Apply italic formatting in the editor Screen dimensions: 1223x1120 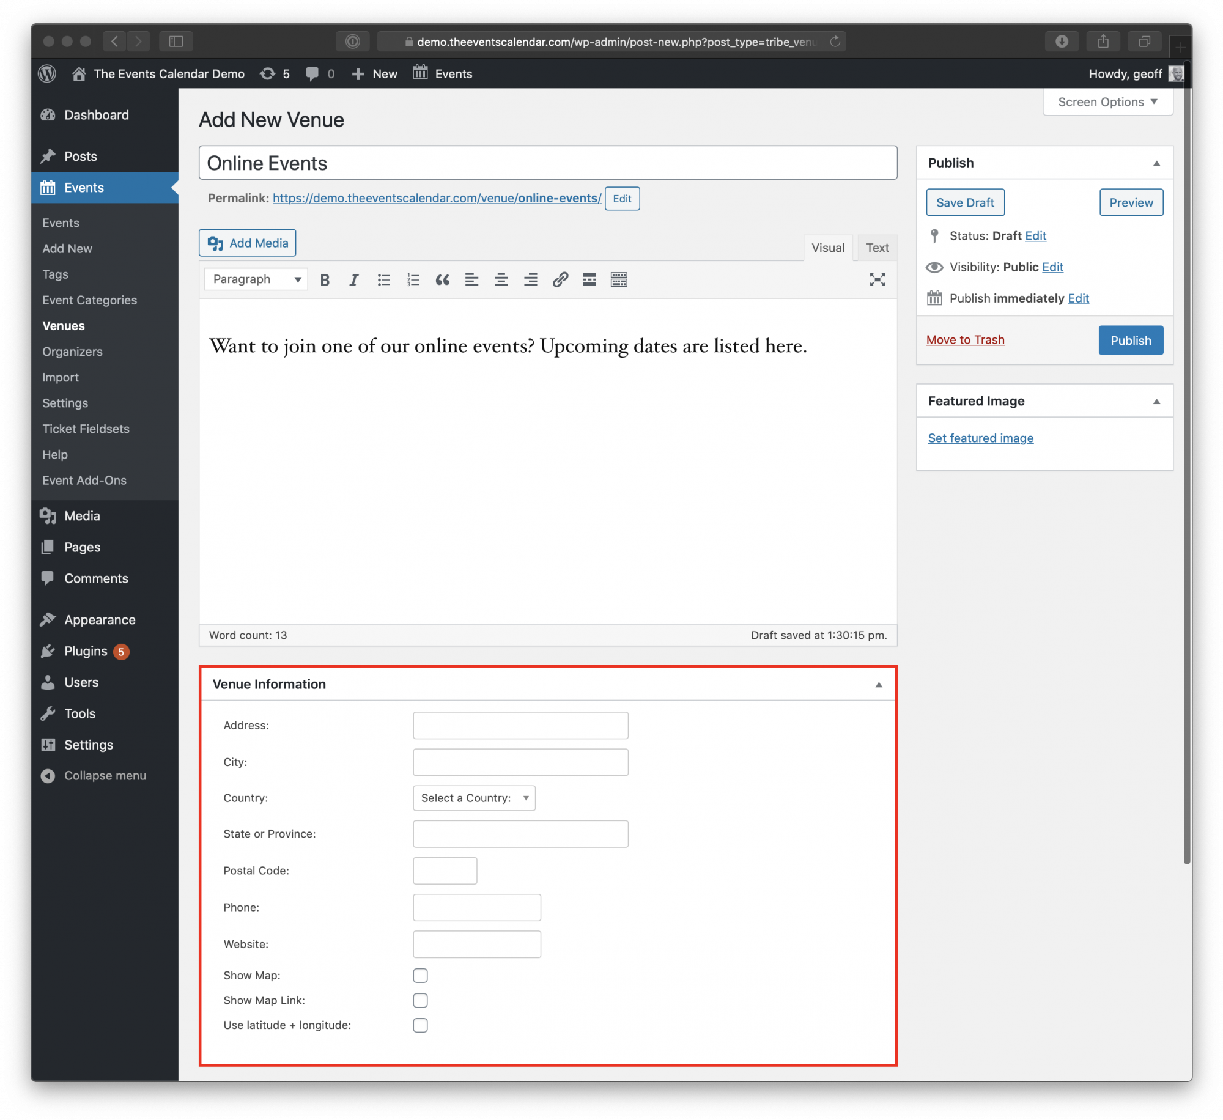(353, 279)
